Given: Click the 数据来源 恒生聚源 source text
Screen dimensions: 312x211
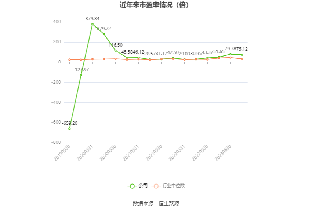Looking at the screenshot, I should pos(156,204).
